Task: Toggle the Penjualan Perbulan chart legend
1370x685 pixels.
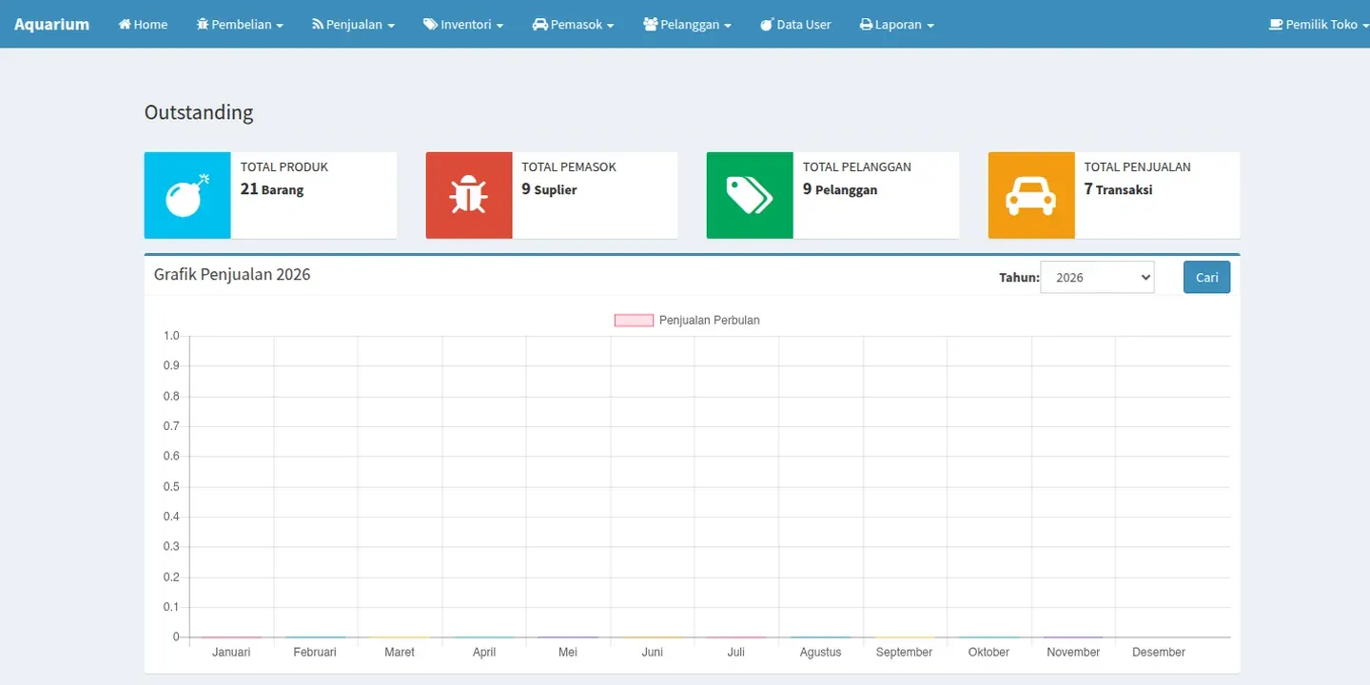Action: tap(687, 321)
